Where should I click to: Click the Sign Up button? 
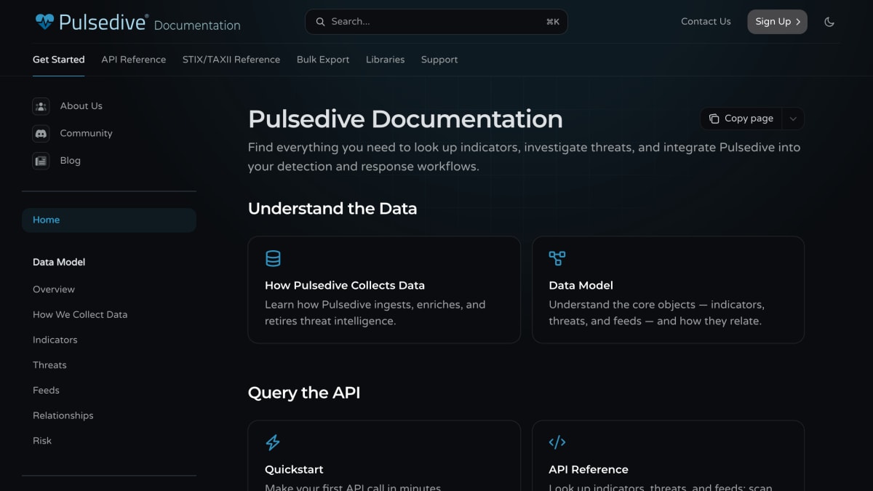coord(777,22)
